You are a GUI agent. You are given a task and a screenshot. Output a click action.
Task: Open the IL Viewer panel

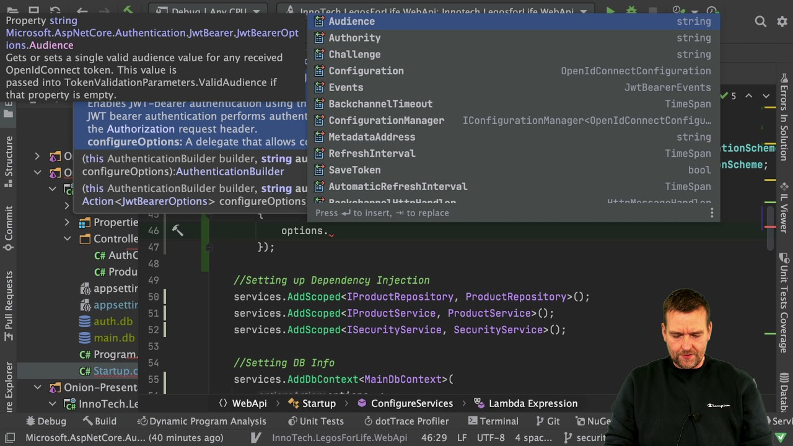click(784, 209)
